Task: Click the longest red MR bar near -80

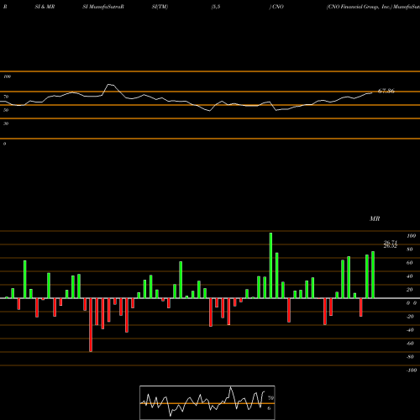Action: point(91,325)
